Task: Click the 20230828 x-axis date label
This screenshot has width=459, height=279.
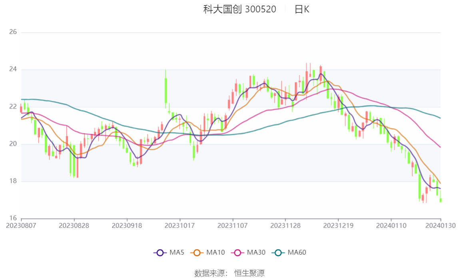Action: coord(74,226)
